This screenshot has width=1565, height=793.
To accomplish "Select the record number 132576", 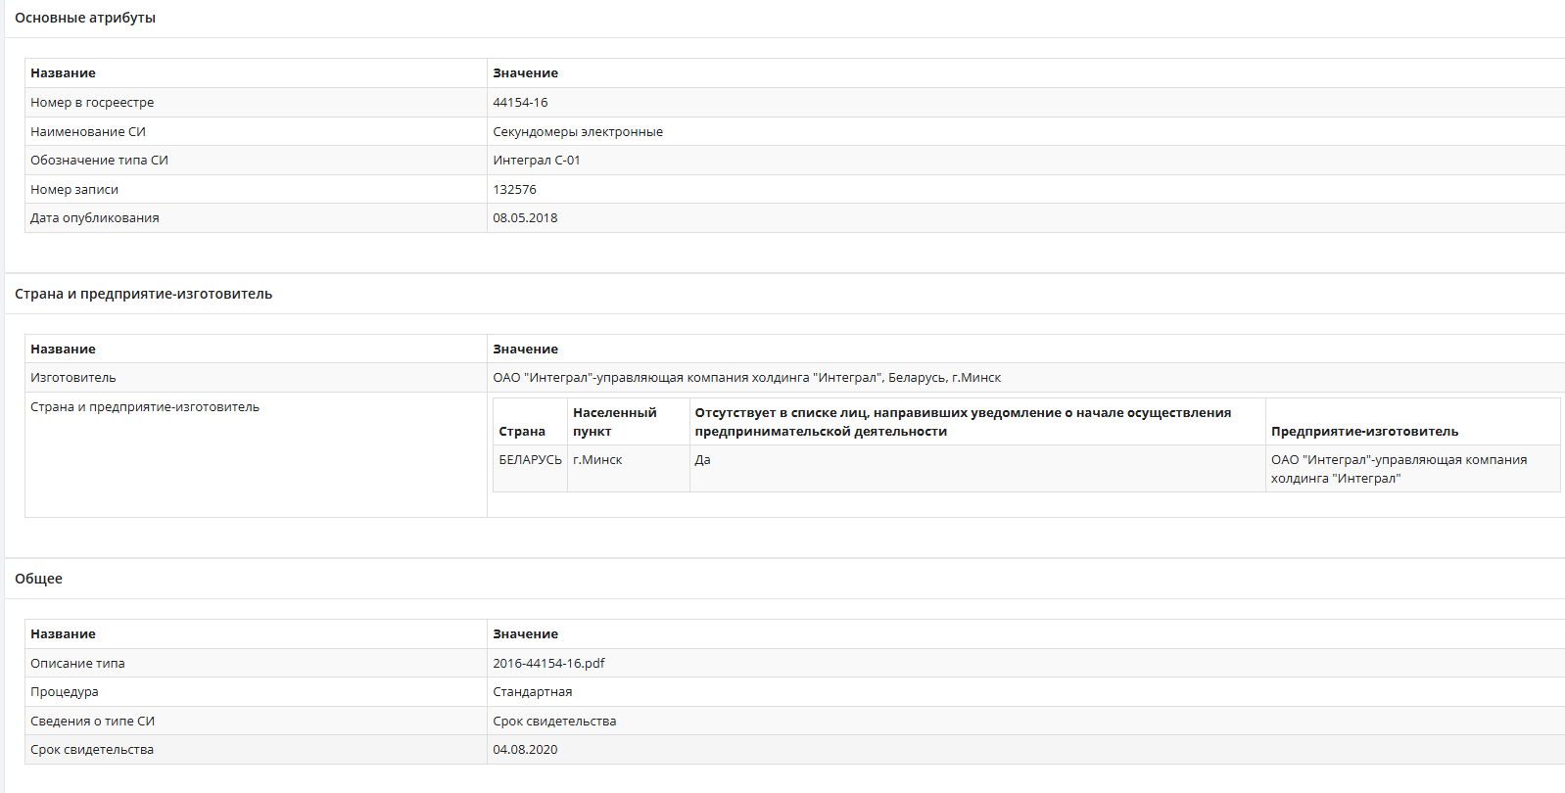I will click(x=514, y=190).
